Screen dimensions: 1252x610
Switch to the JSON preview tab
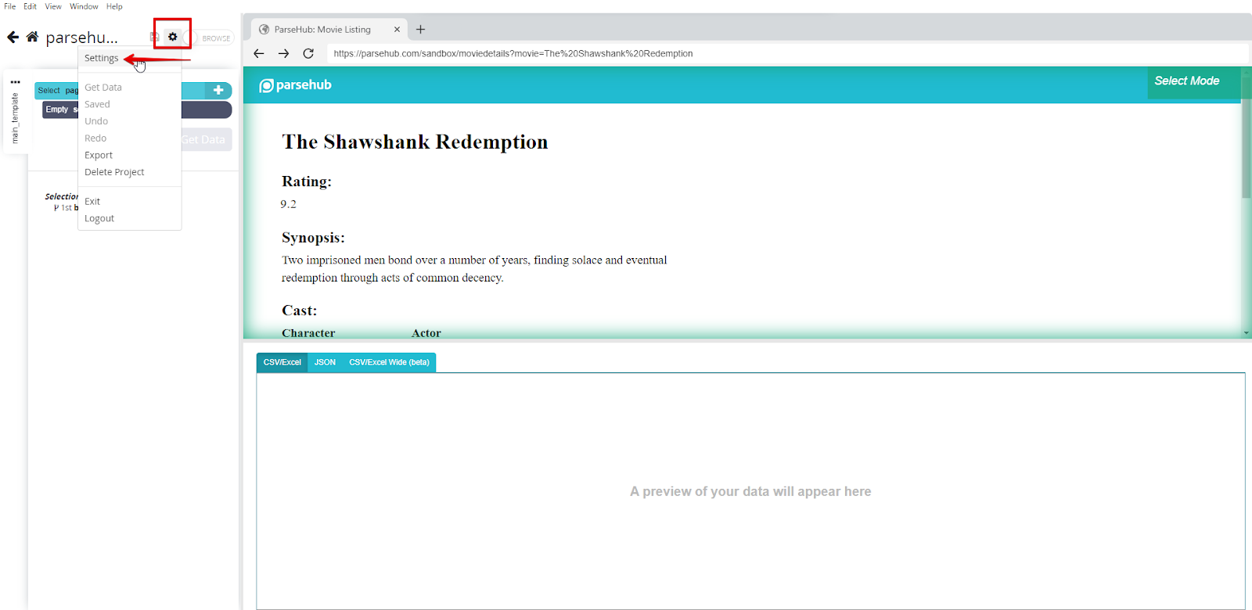click(x=325, y=363)
